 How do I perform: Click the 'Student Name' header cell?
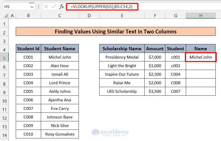(60, 49)
